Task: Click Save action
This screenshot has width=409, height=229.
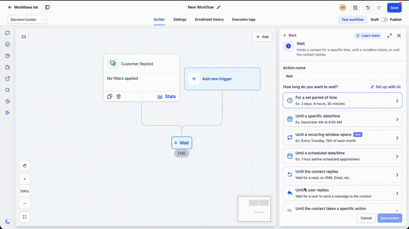Action: click(390, 218)
